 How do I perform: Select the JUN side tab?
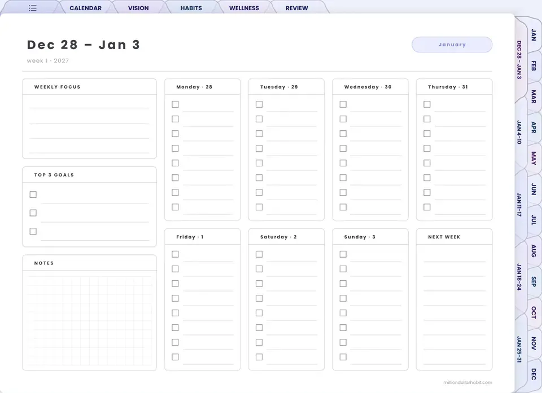(534, 189)
